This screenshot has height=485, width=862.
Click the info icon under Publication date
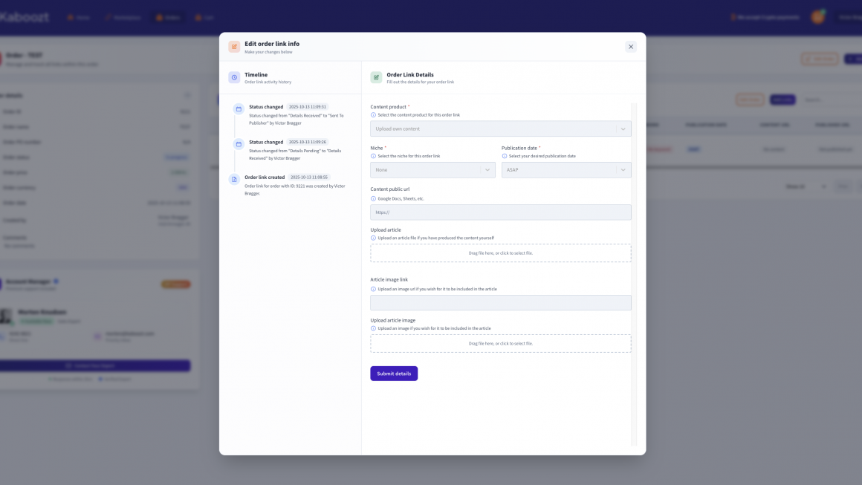[505, 156]
